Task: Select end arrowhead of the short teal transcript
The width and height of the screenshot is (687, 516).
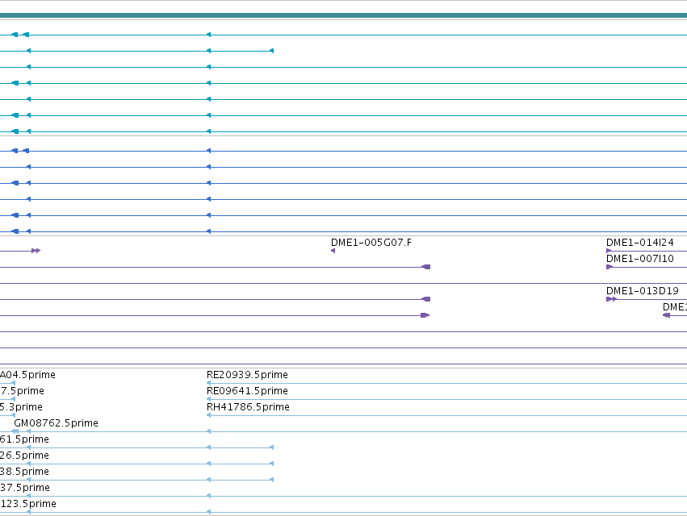Action: click(x=271, y=51)
